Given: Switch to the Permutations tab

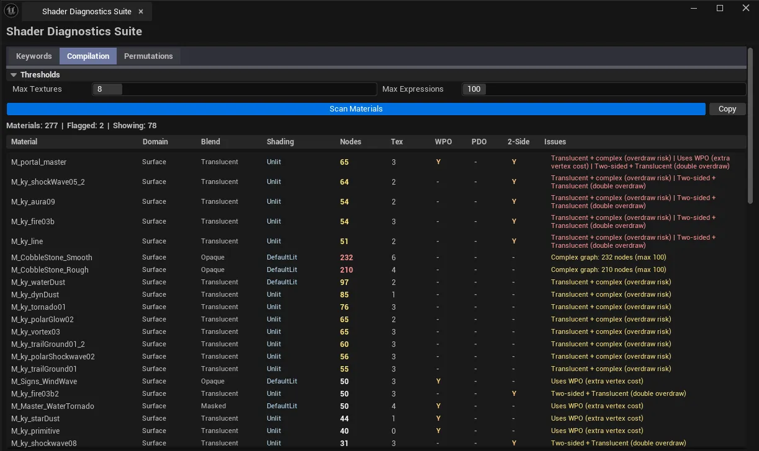Looking at the screenshot, I should (x=148, y=56).
